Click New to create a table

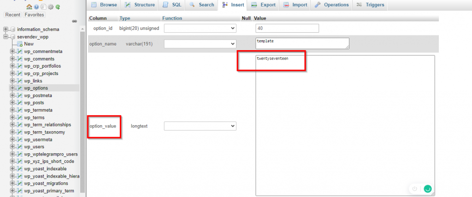point(29,44)
